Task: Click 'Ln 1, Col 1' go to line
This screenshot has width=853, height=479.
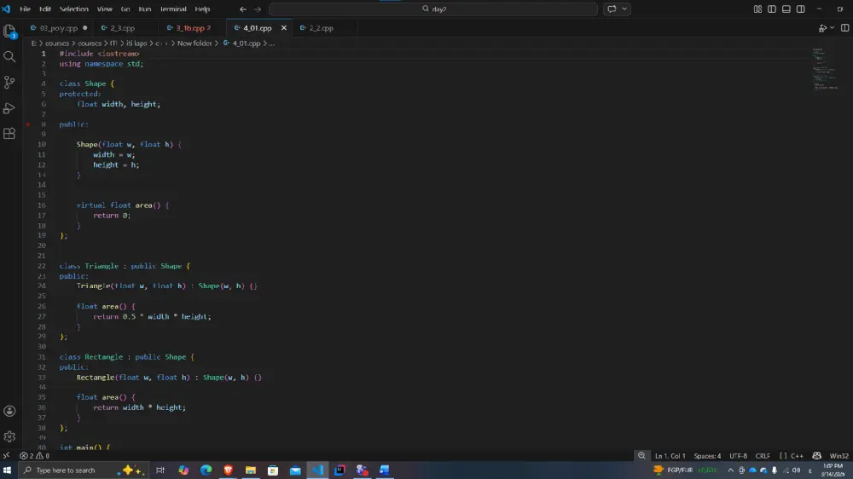Action: click(670, 456)
